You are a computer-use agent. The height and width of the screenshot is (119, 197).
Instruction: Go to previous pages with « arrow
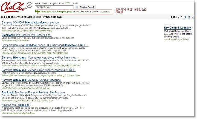point(178,17)
